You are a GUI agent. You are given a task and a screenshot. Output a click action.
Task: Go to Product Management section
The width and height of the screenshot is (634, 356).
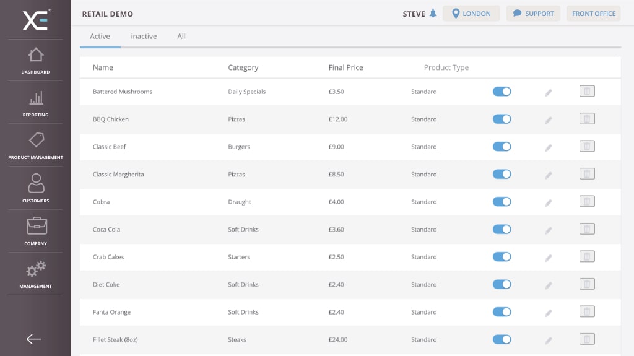35,145
